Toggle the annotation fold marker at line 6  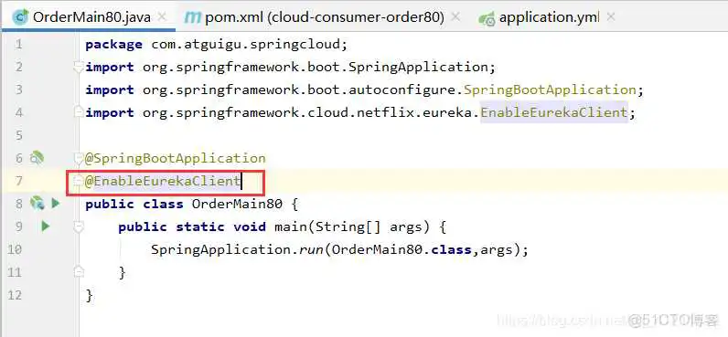[79, 159]
